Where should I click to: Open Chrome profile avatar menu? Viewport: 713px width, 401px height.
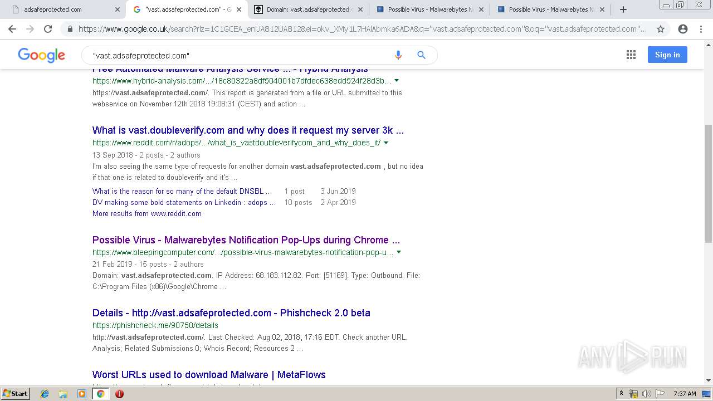(683, 29)
